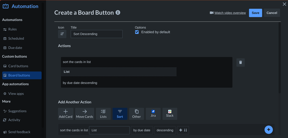The width and height of the screenshot is (288, 138).
Task: Select the Sort action tab
Action: pyautogui.click(x=120, y=114)
